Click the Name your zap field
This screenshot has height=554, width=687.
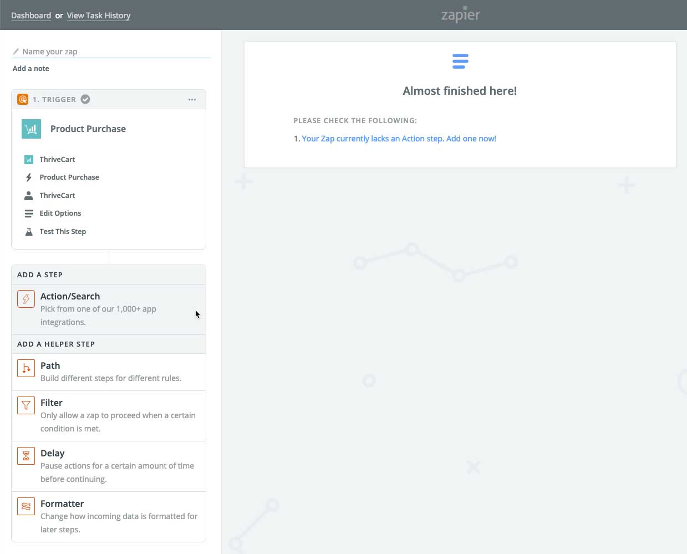coord(111,52)
